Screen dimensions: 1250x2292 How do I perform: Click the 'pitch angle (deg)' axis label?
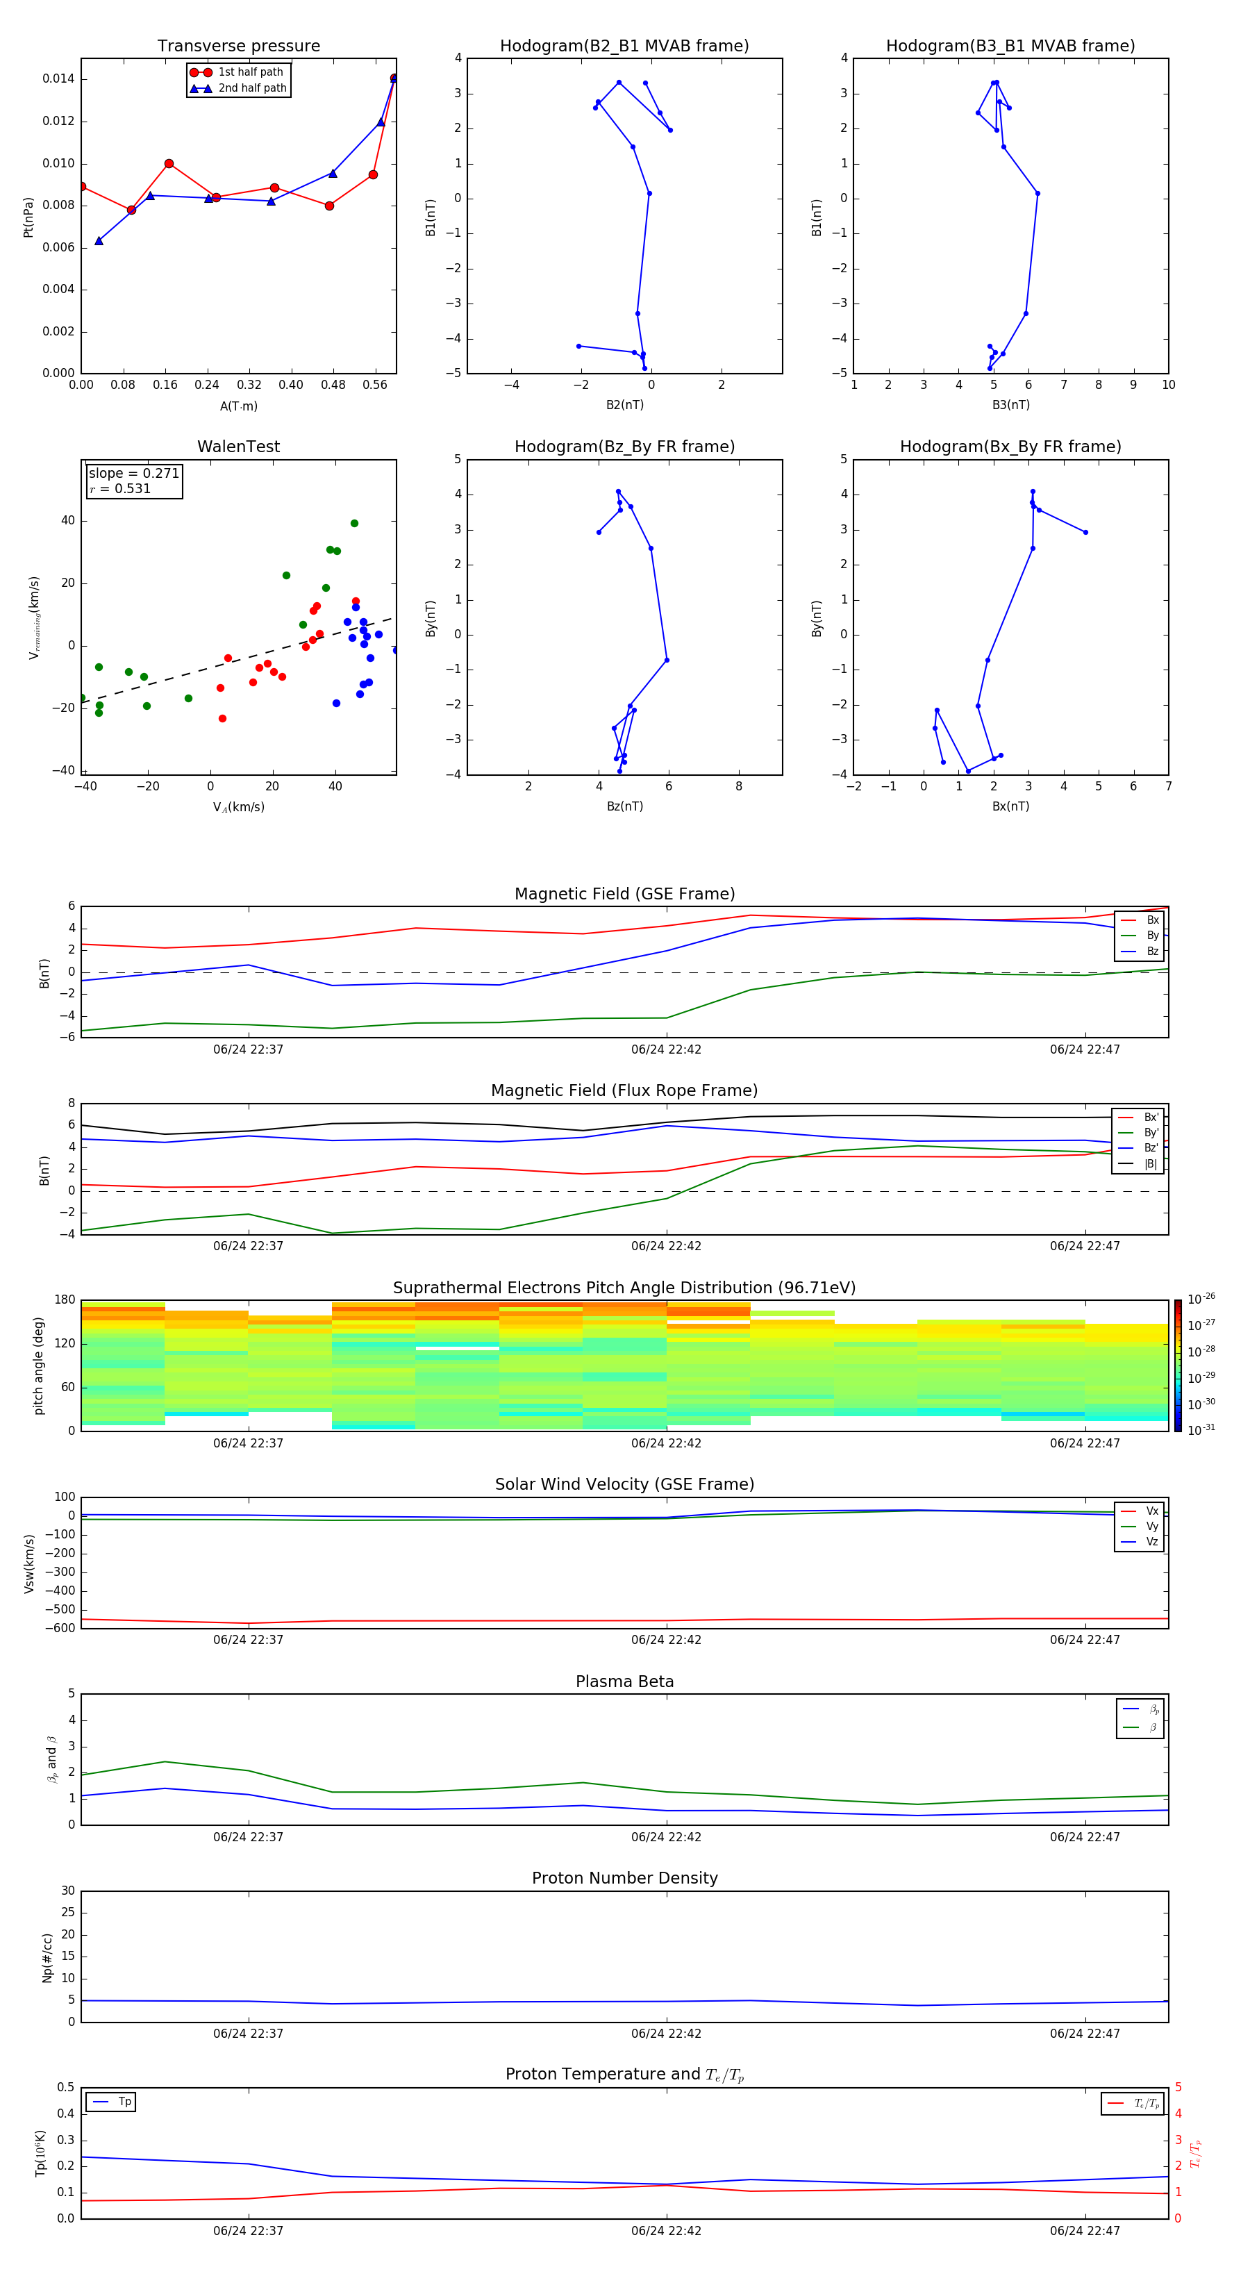pos(38,1365)
